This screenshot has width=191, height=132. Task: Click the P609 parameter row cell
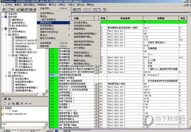(x=54, y=75)
